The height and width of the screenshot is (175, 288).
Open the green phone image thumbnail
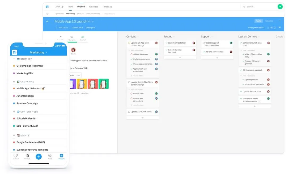click(x=104, y=84)
